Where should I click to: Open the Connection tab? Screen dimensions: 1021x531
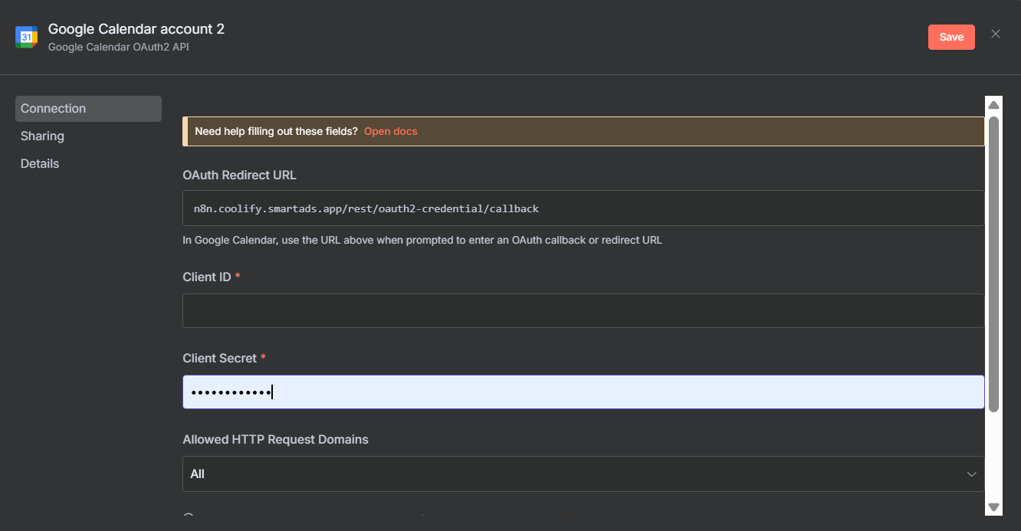[x=88, y=109]
